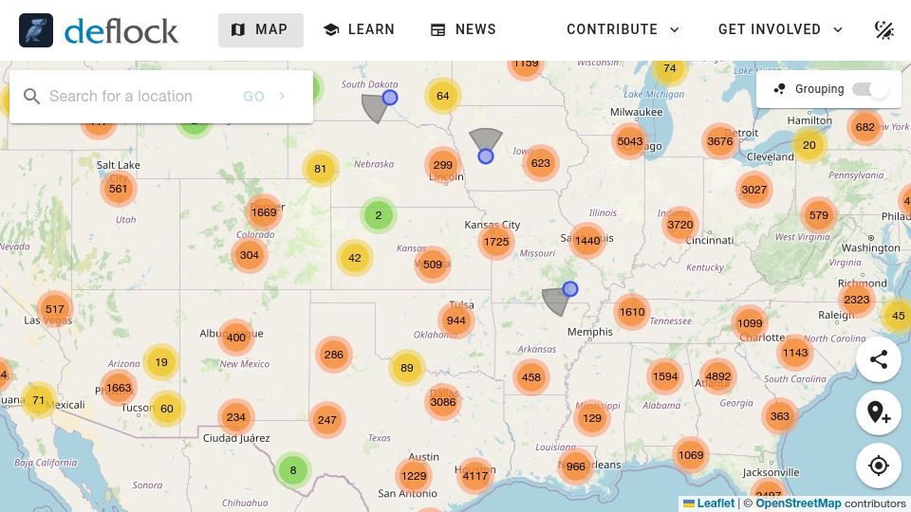The height and width of the screenshot is (512, 911).
Task: Click the Grouping cluster dots icon
Action: tap(780, 89)
